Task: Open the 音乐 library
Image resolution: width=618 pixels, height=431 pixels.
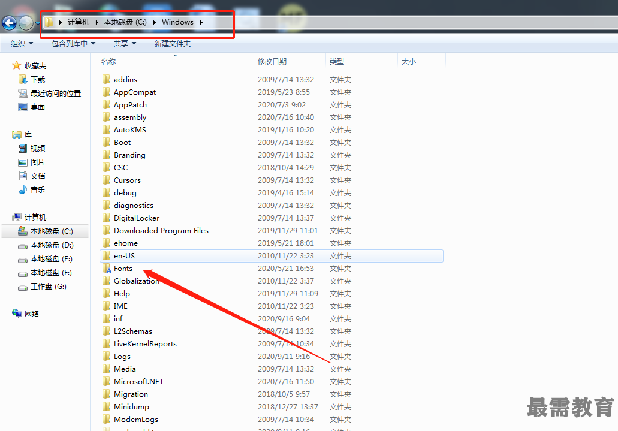Action: coord(38,189)
